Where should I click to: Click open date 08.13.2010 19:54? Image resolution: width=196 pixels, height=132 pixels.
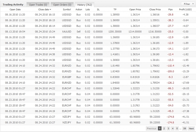click(x=15, y=32)
